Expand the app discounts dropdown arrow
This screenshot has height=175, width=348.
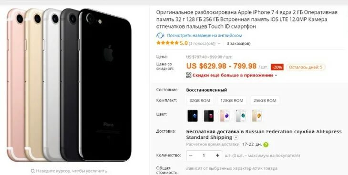pos(276,76)
